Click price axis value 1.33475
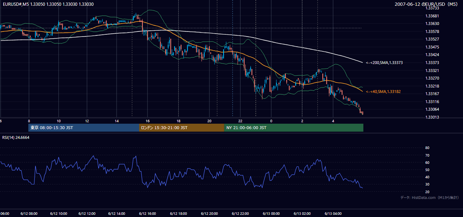 coord(433,47)
